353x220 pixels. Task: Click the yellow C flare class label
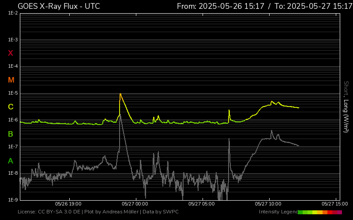point(11,107)
